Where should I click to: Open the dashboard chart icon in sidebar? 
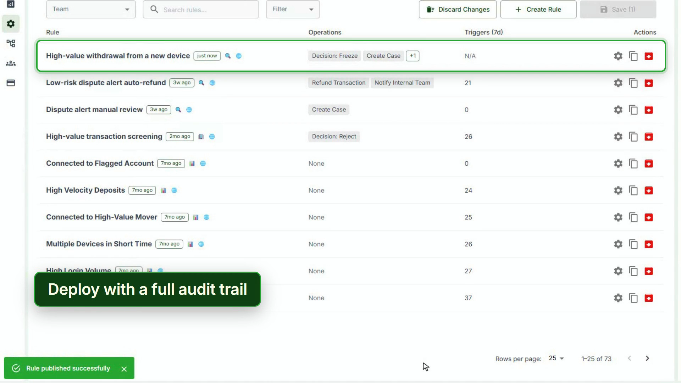11,4
